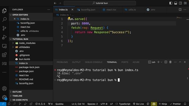Switch to Problems panel tab

point(62,62)
